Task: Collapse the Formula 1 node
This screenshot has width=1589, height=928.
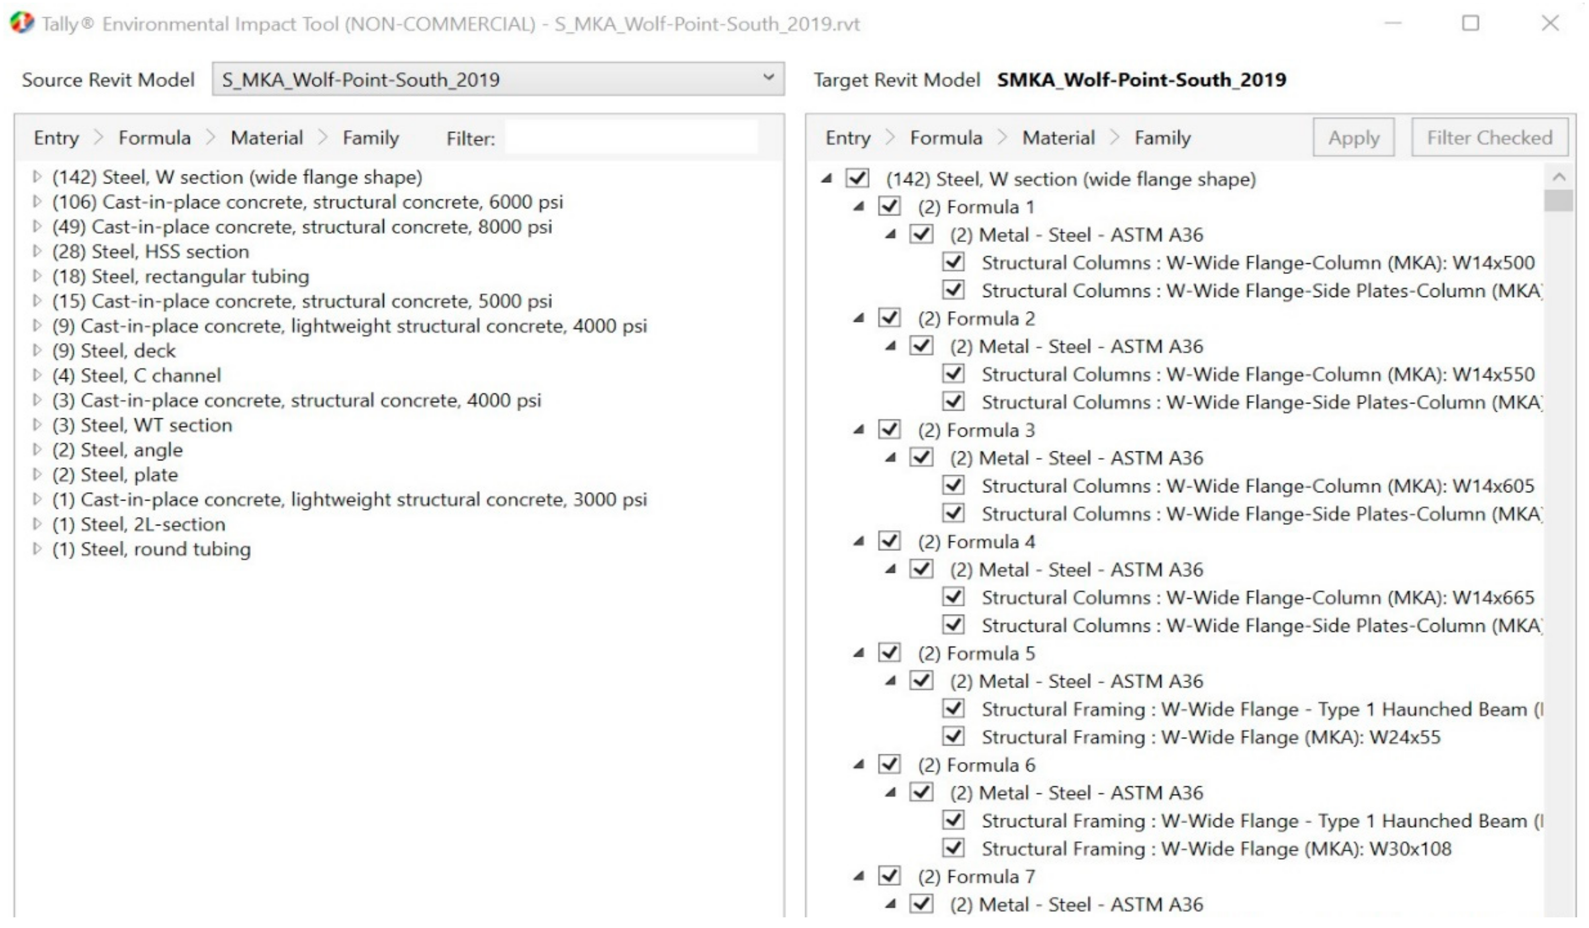Action: tap(858, 207)
